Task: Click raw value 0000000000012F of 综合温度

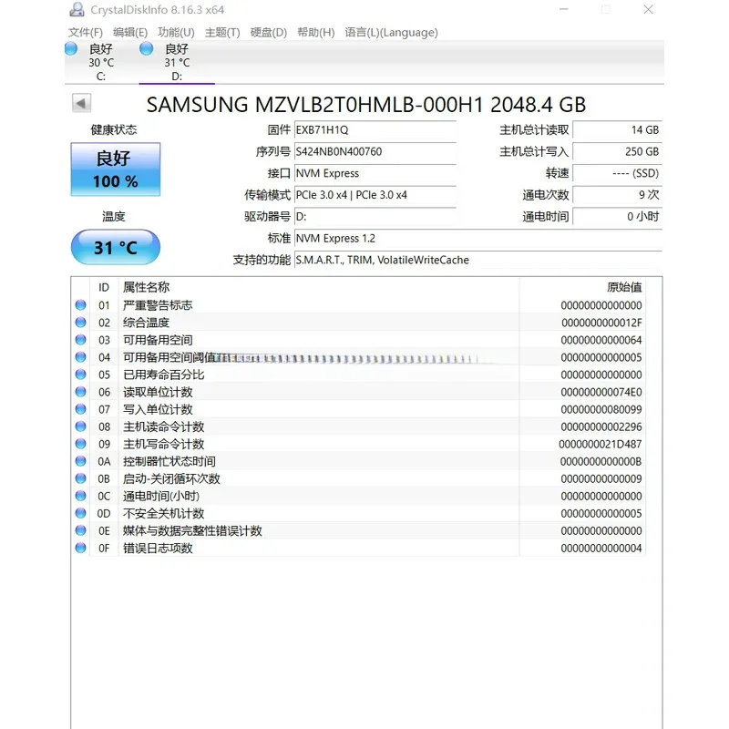Action: (x=601, y=323)
